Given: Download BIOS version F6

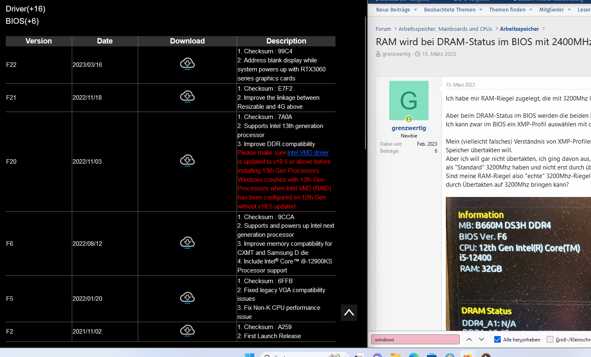Looking at the screenshot, I should (187, 243).
